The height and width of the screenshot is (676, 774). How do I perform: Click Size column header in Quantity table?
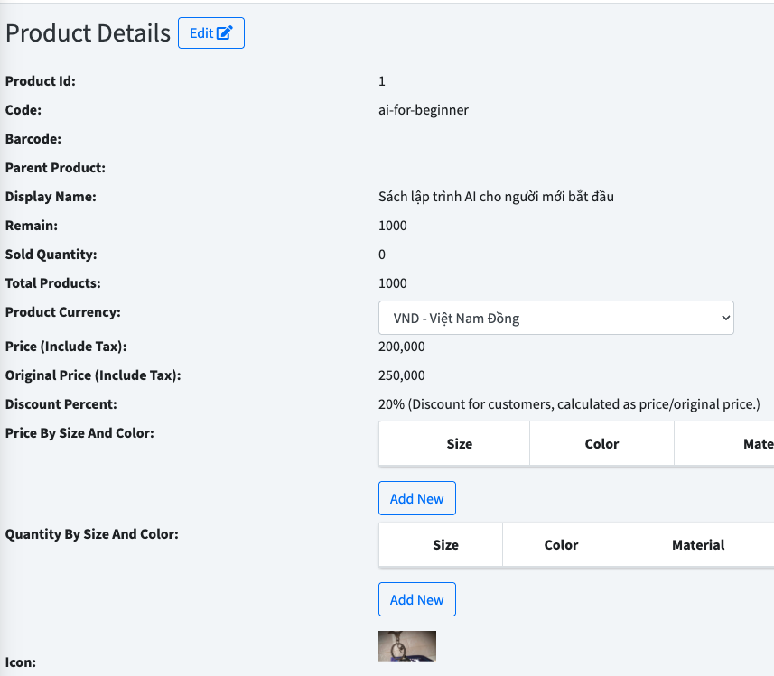pyautogui.click(x=445, y=545)
